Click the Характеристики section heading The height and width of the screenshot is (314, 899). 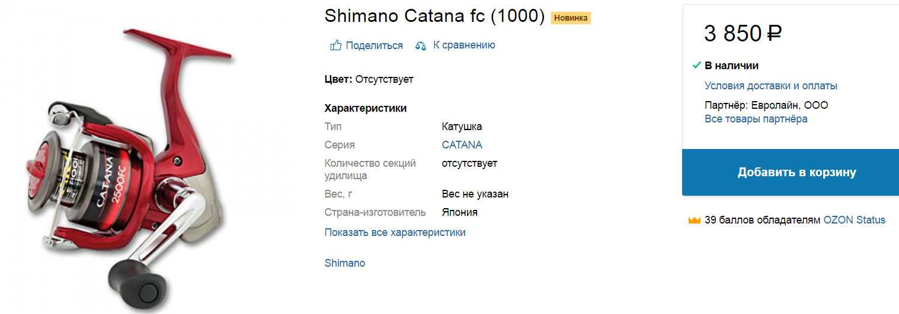click(x=366, y=108)
